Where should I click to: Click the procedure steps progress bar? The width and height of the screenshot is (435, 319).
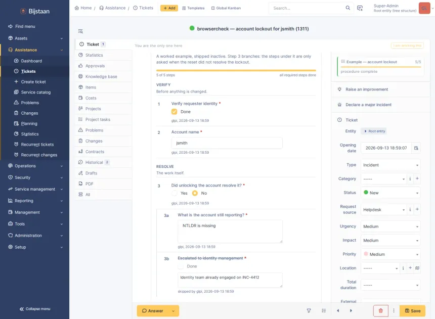236,70
